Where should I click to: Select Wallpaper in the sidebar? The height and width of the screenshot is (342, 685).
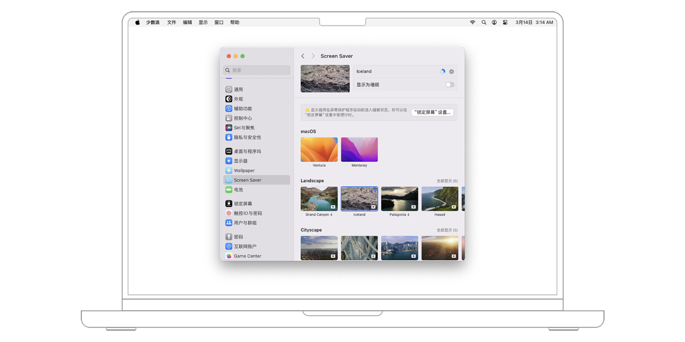click(x=256, y=170)
